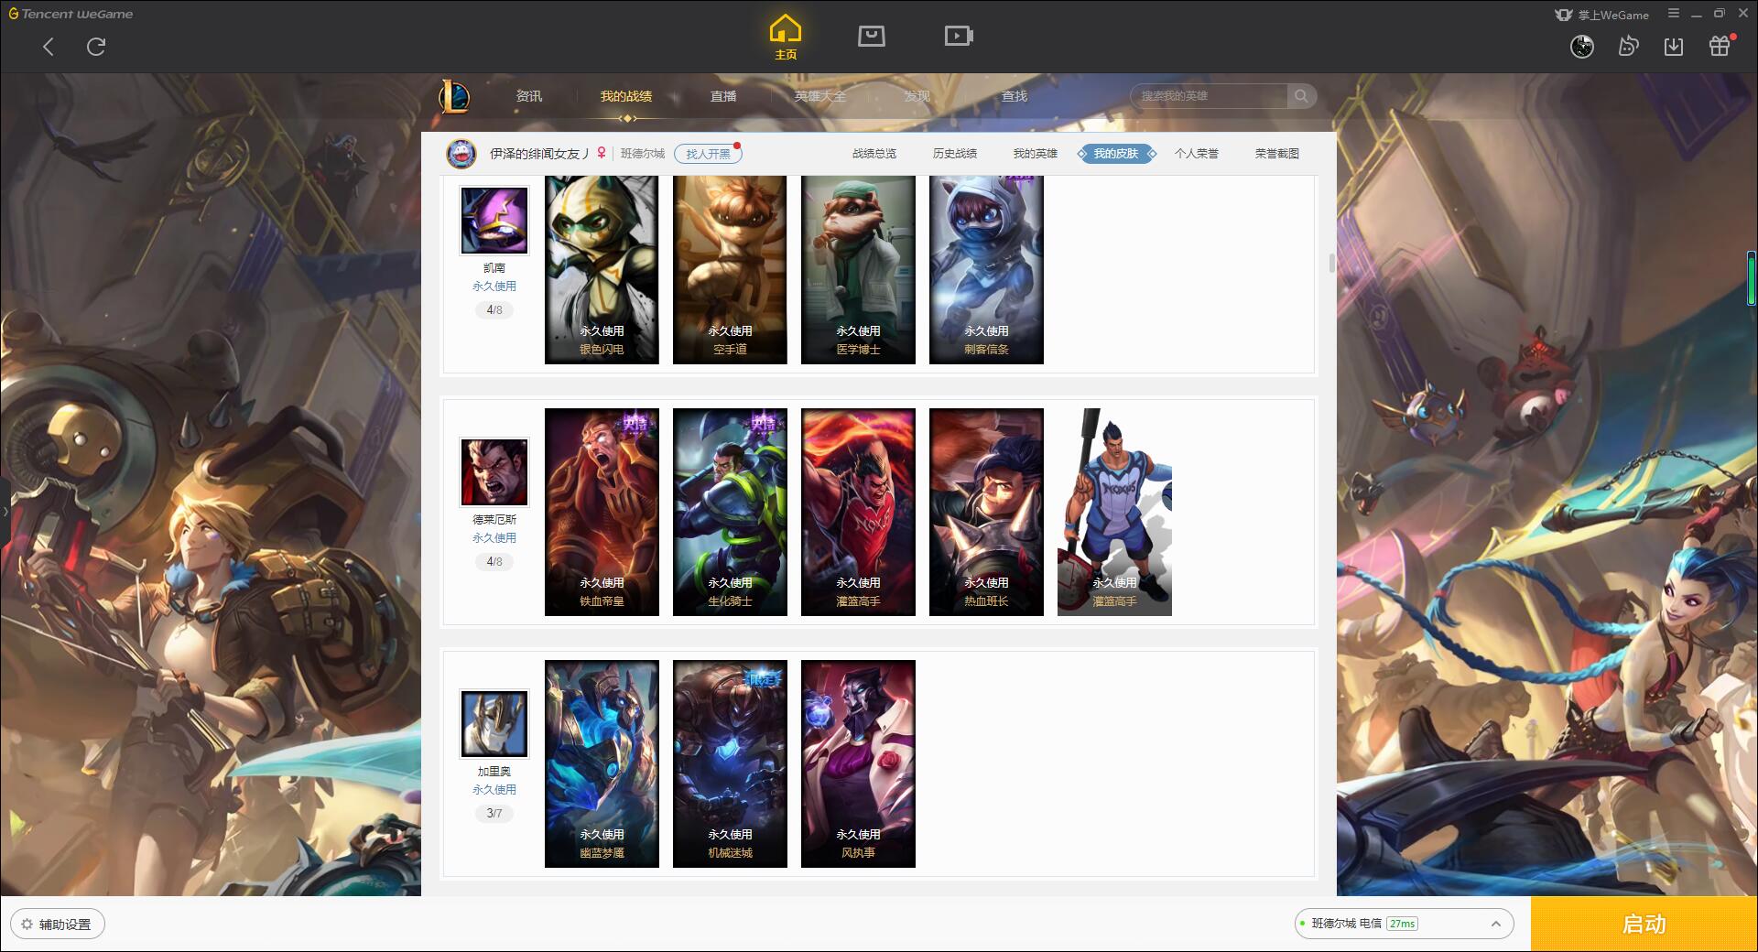Open the 医学博士 skin card
The height and width of the screenshot is (952, 1758).
click(858, 270)
